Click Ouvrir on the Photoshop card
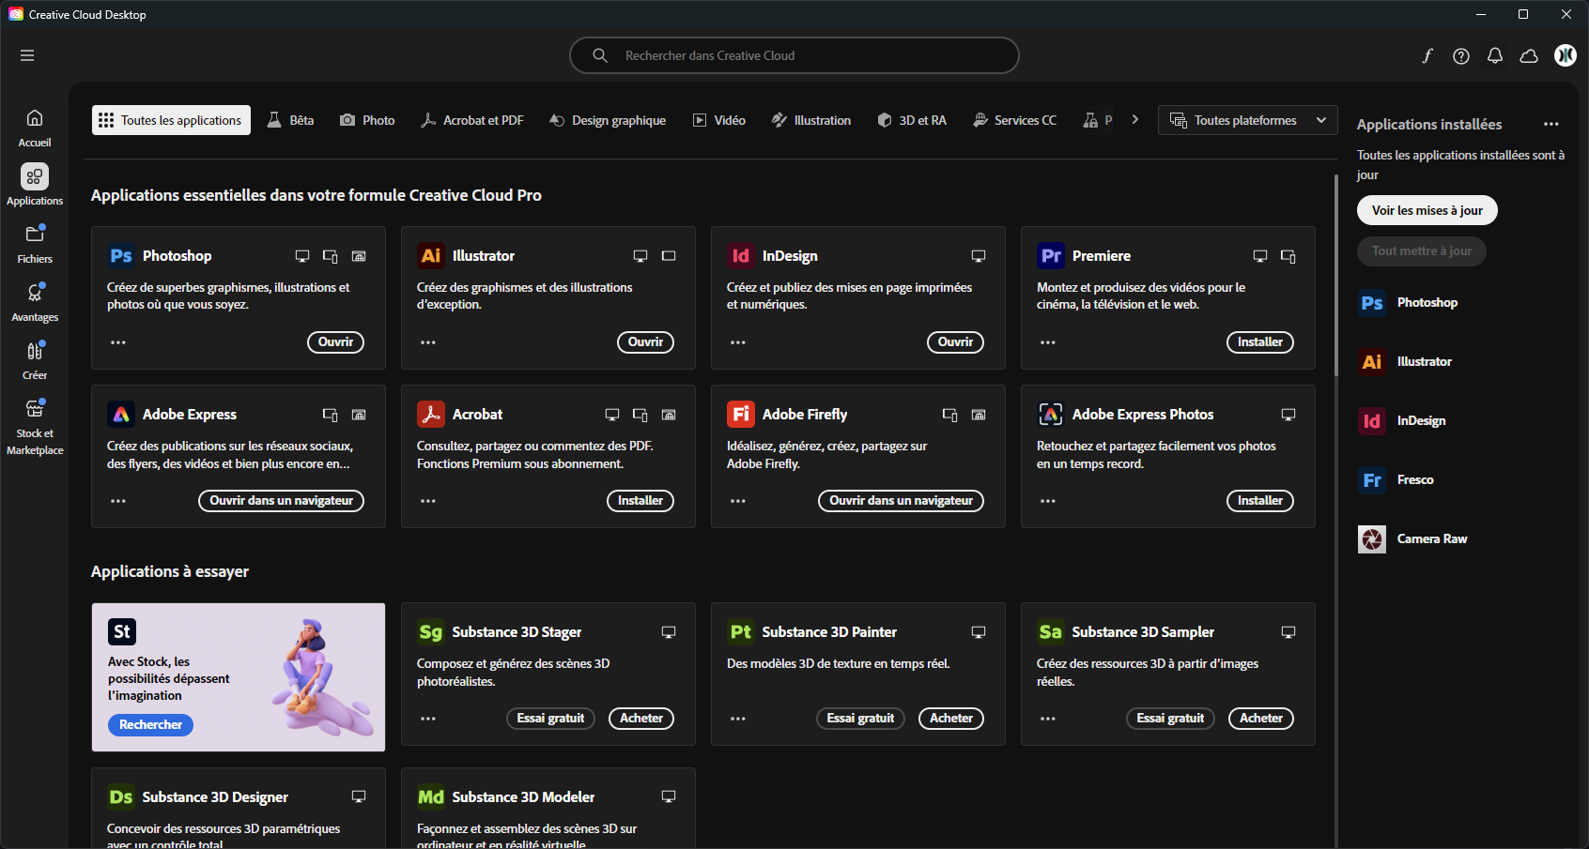Screen dimensions: 1589x849 click(x=335, y=342)
